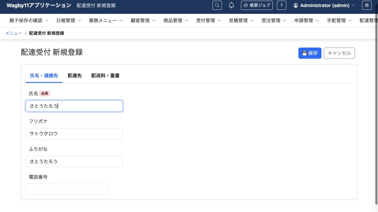Click the Wagby11アプリケーション title
Image resolution: width=378 pixels, height=212 pixels.
(x=39, y=5)
